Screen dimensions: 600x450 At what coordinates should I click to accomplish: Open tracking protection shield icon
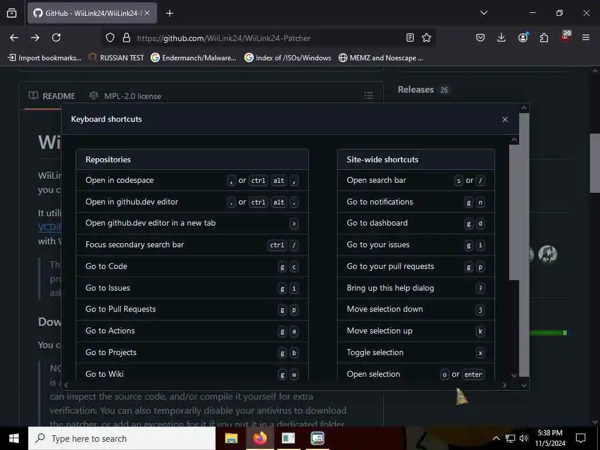(110, 37)
